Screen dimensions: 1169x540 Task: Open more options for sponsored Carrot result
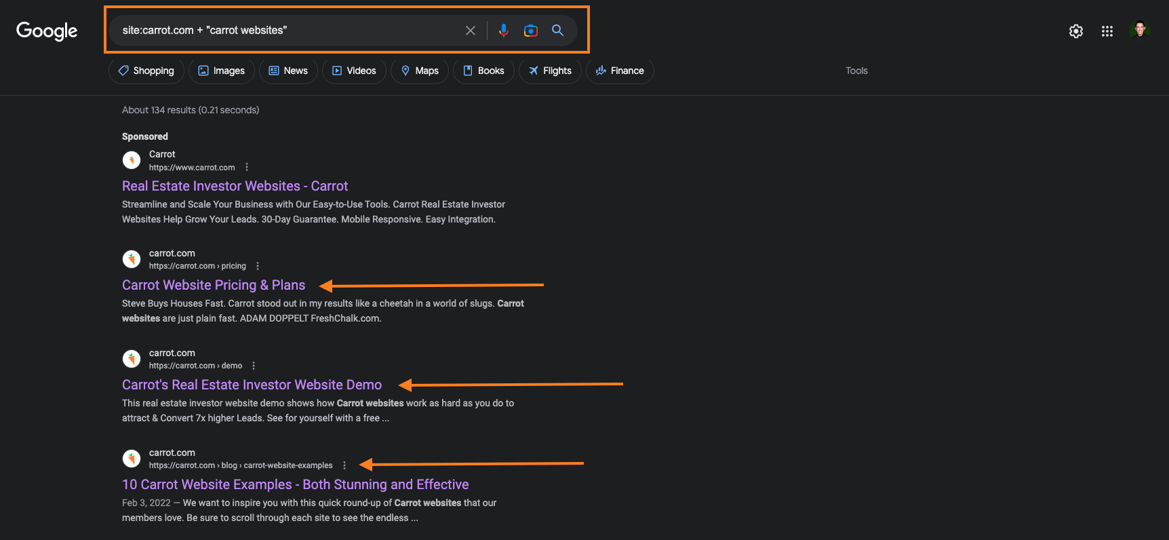pos(247,167)
